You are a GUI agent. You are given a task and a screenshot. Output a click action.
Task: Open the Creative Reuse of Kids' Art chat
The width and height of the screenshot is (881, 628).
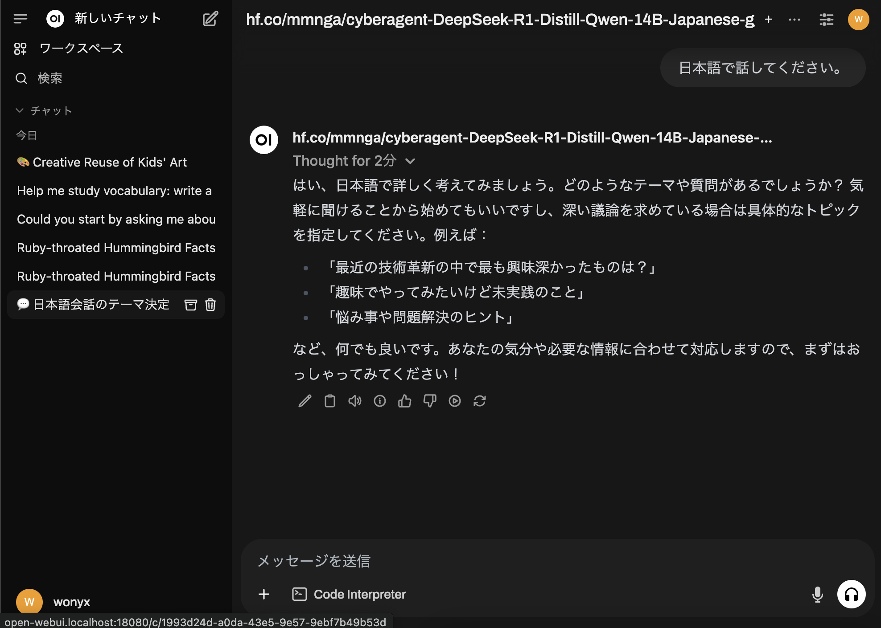[115, 162]
